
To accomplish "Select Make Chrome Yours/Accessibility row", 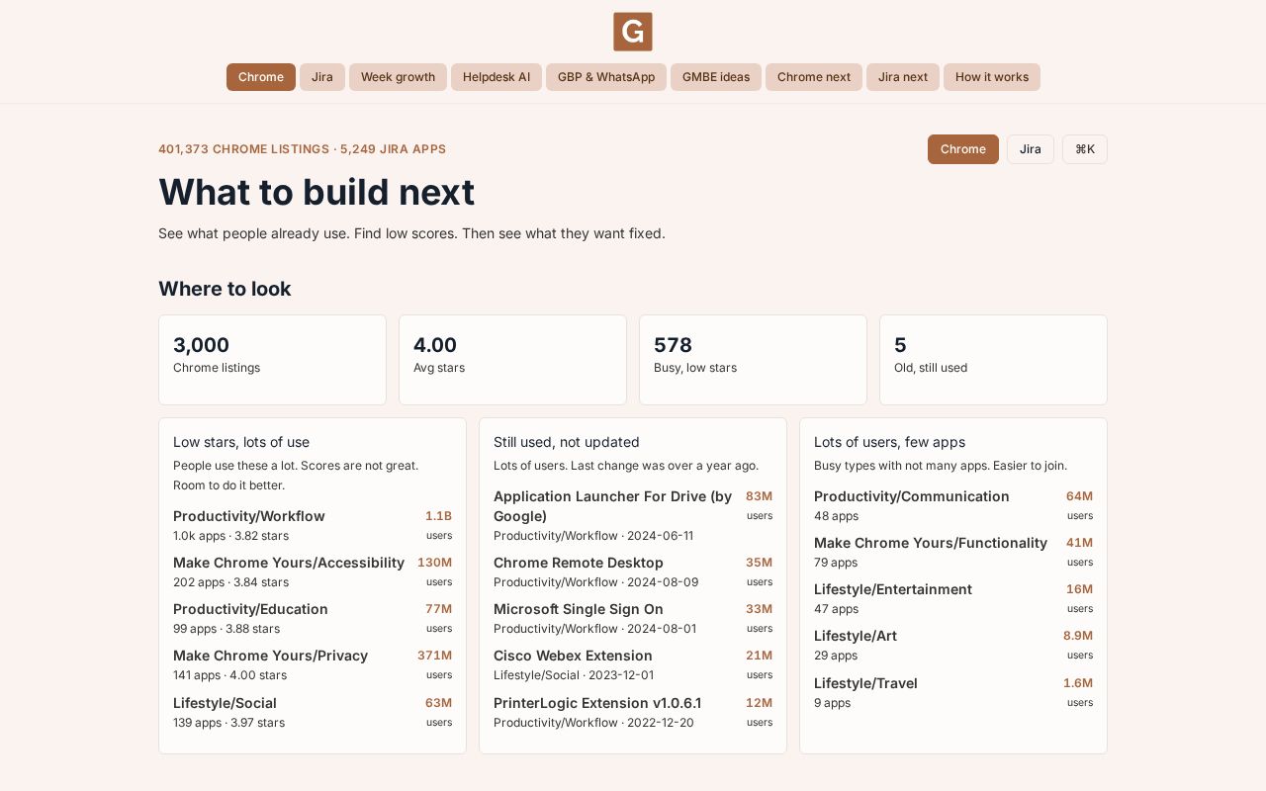I will (x=313, y=571).
